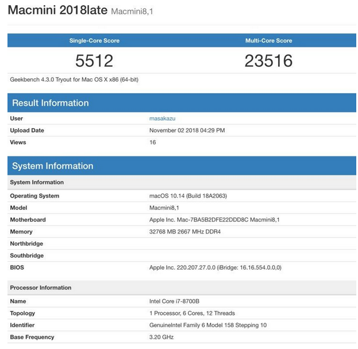
Task: Click the Result Information section header
Action: click(x=182, y=103)
